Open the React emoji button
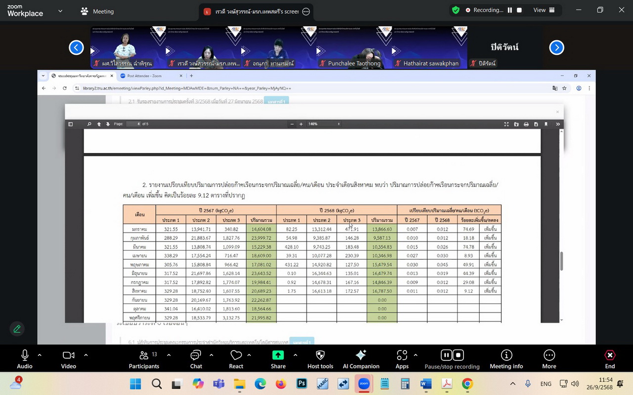Image resolution: width=633 pixels, height=395 pixels. tap(236, 358)
